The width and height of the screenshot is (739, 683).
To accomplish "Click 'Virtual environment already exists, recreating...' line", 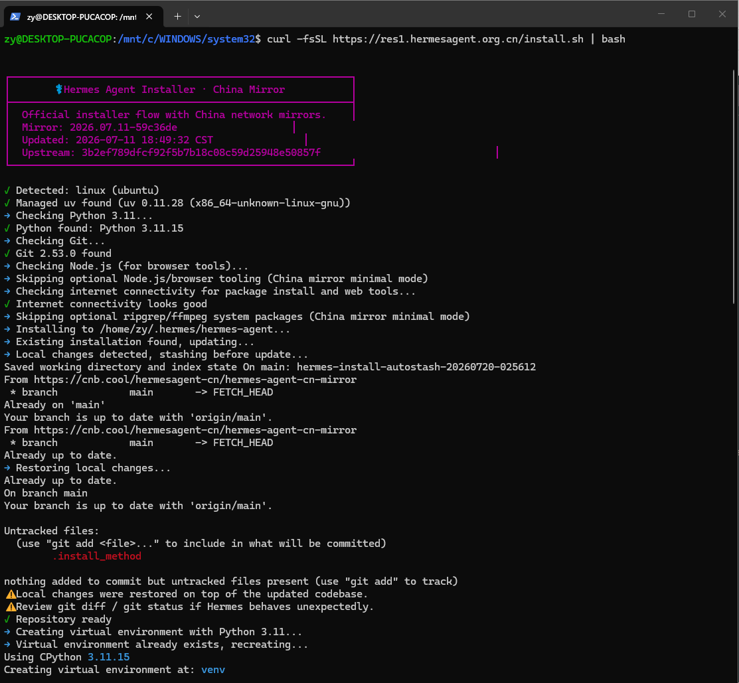I will click(156, 645).
